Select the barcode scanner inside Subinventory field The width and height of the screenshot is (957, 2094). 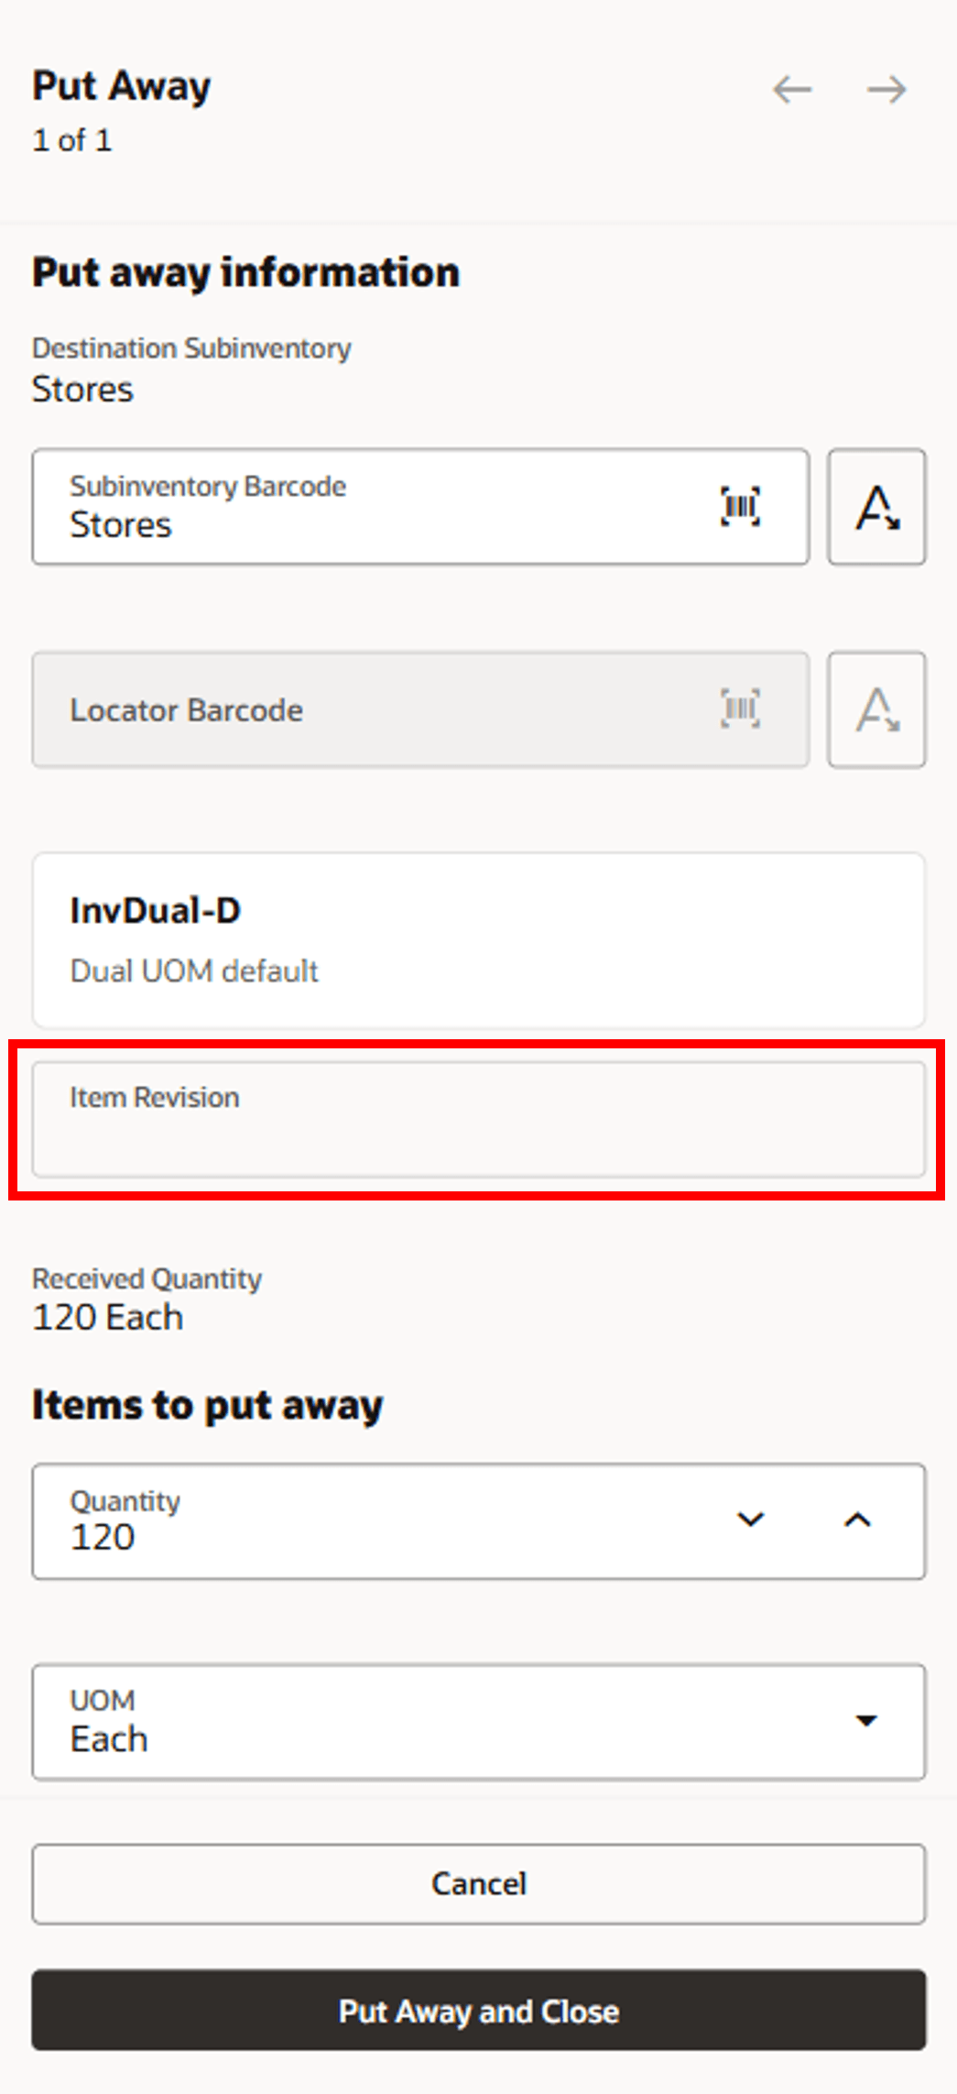coord(740,505)
